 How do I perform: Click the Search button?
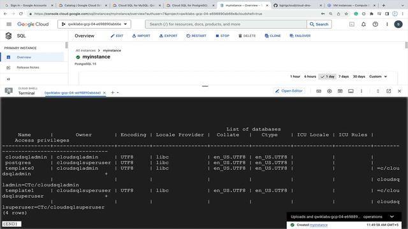point(319,24)
